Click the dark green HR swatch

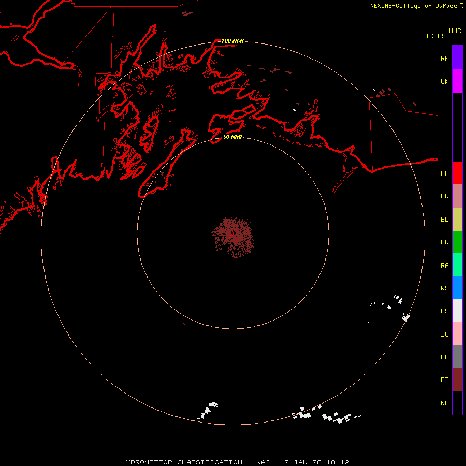(457, 242)
